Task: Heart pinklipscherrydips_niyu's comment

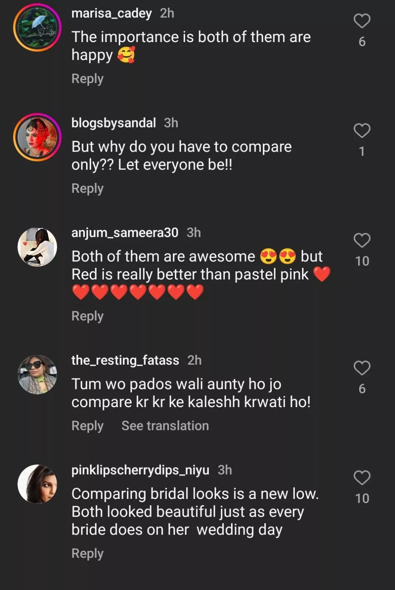Action: [x=362, y=478]
